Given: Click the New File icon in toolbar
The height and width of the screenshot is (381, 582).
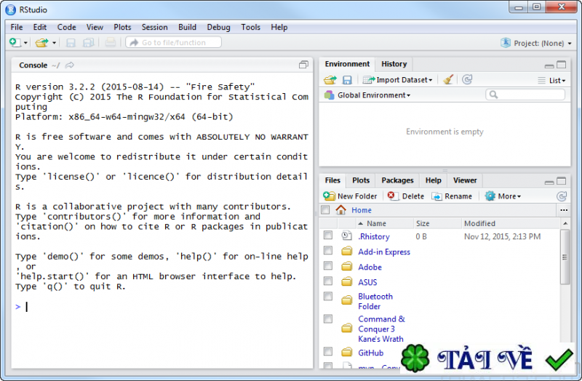Looking at the screenshot, I should [15, 43].
